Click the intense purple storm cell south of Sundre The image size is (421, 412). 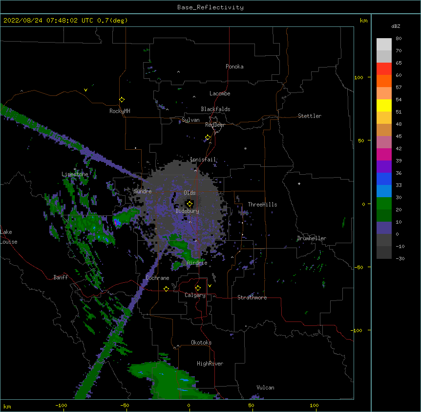coord(117,223)
